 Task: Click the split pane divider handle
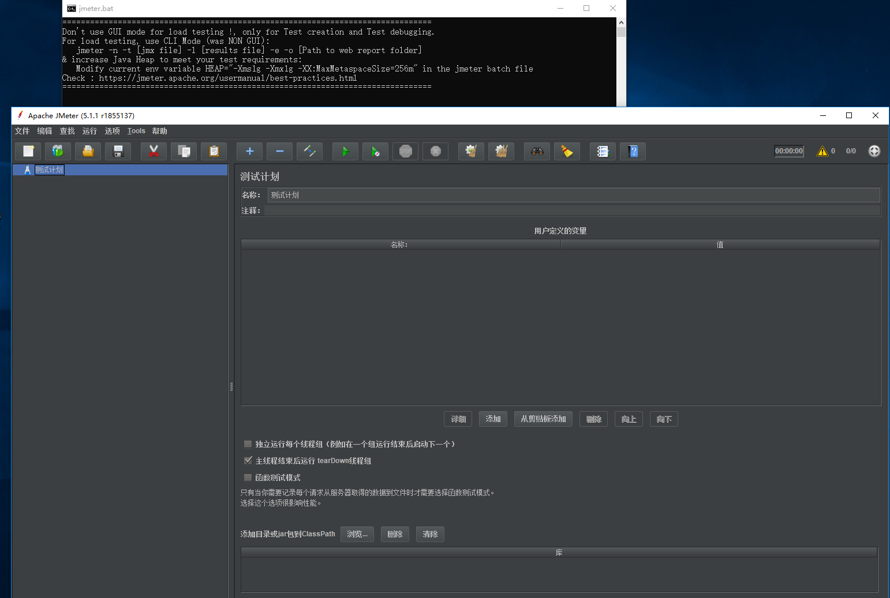click(x=231, y=386)
